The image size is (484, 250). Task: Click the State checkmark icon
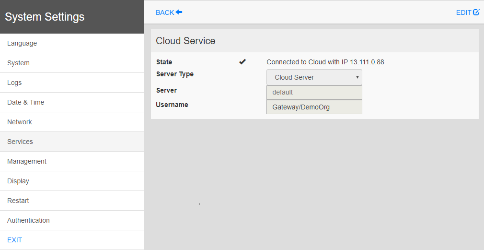242,62
